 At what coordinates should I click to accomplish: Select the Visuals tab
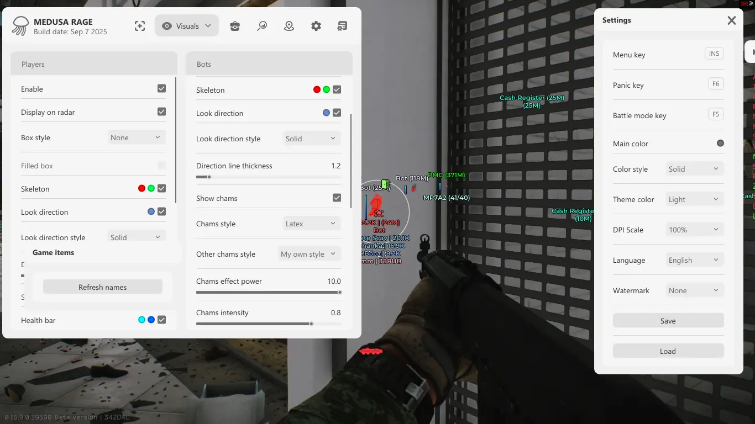click(x=187, y=26)
